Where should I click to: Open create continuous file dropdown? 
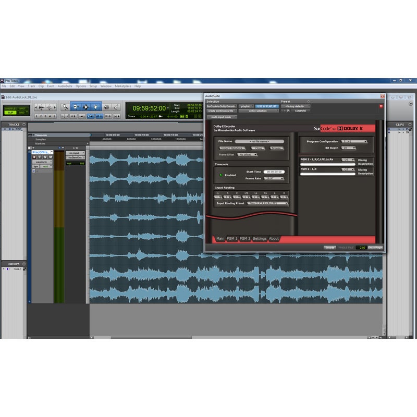tap(222, 111)
